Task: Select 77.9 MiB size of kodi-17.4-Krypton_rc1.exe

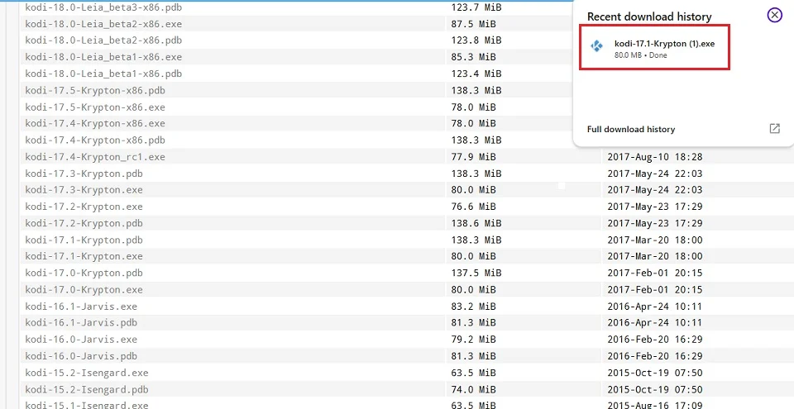Action: point(473,157)
